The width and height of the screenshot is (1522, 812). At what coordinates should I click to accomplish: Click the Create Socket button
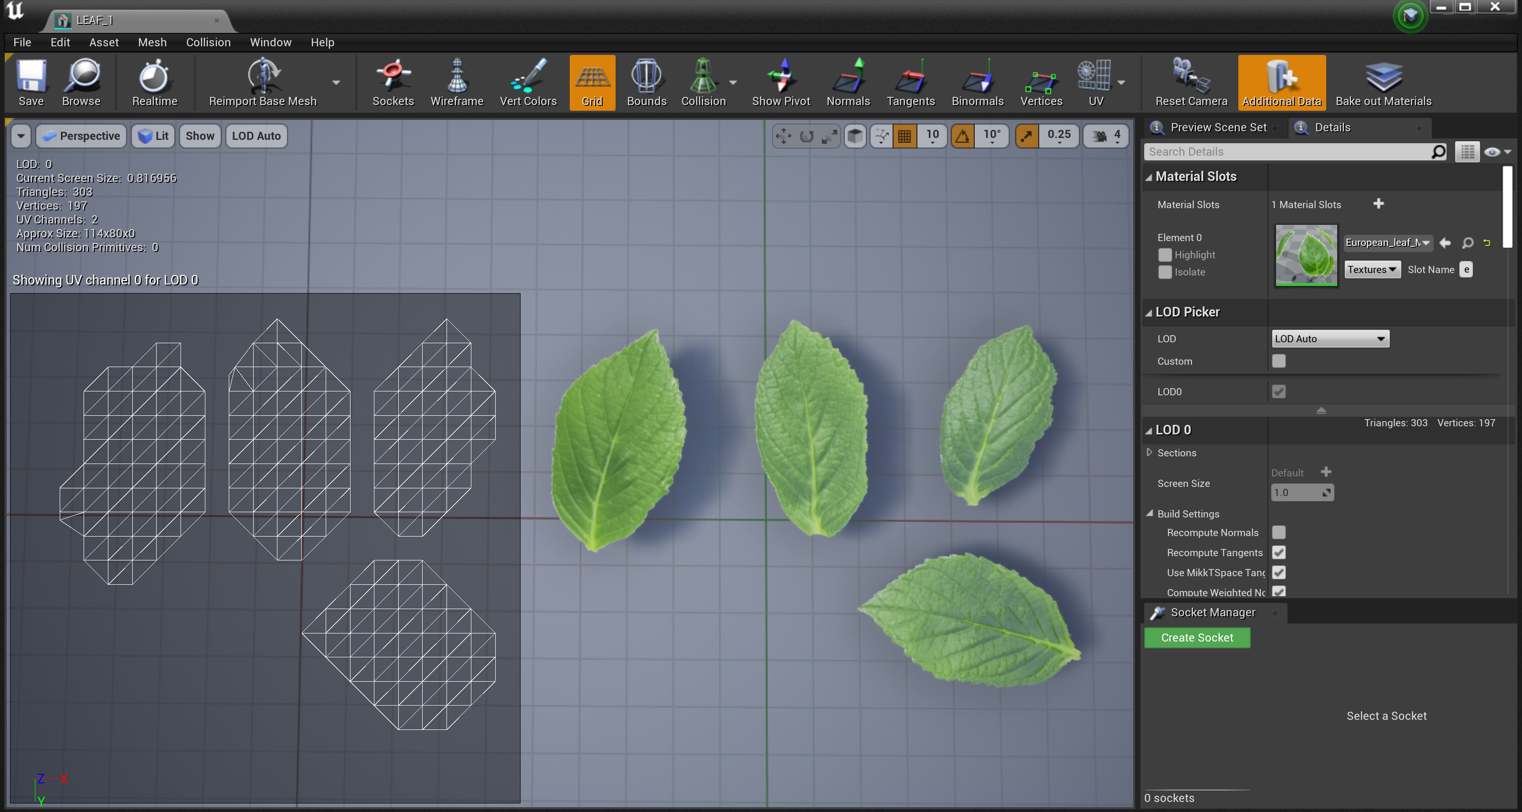[x=1197, y=637]
